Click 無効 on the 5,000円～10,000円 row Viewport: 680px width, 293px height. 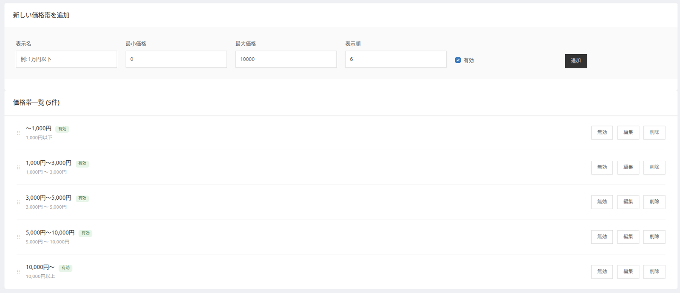click(x=602, y=237)
